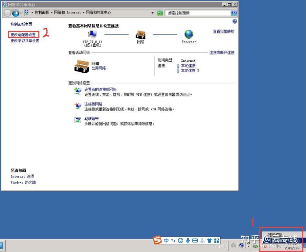
Task: Toggle punctuation mode on the Sogou bar
Action: click(x=173, y=241)
